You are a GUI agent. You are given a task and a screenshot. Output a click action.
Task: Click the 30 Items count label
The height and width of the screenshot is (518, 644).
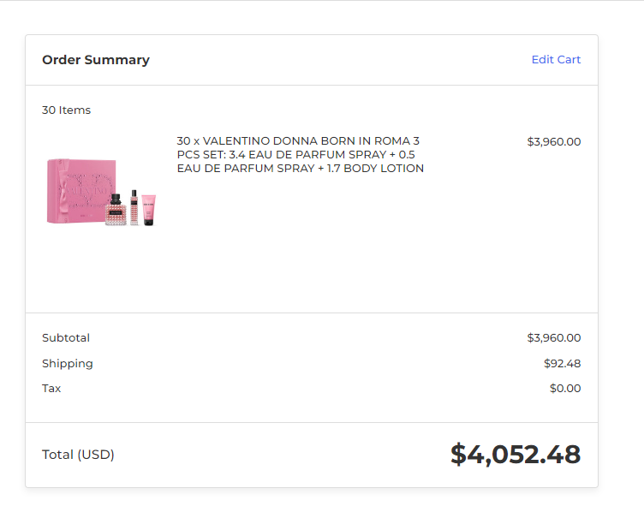pos(66,110)
